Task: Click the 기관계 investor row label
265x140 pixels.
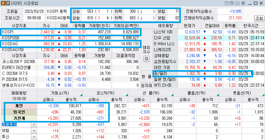Action: coord(19,118)
